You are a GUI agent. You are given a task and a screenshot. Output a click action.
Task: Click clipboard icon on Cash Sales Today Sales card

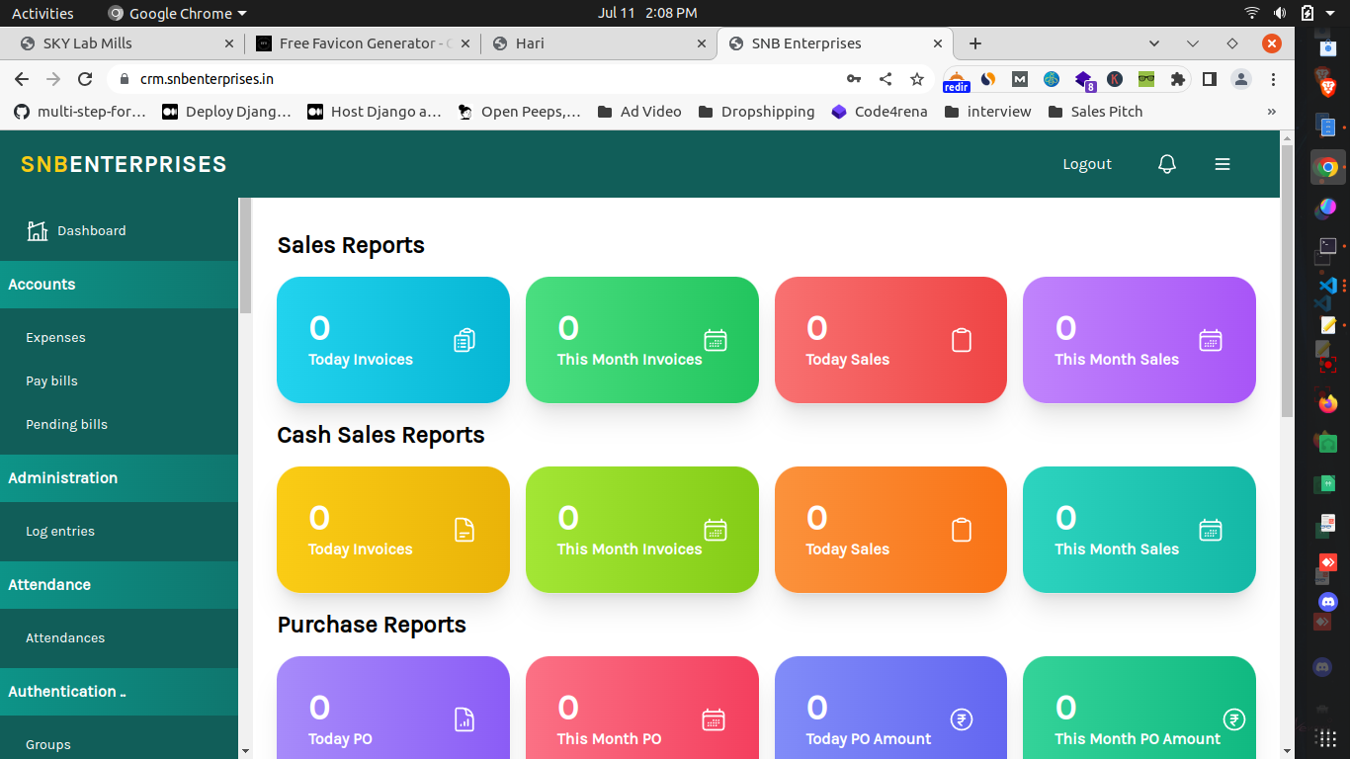tap(962, 530)
